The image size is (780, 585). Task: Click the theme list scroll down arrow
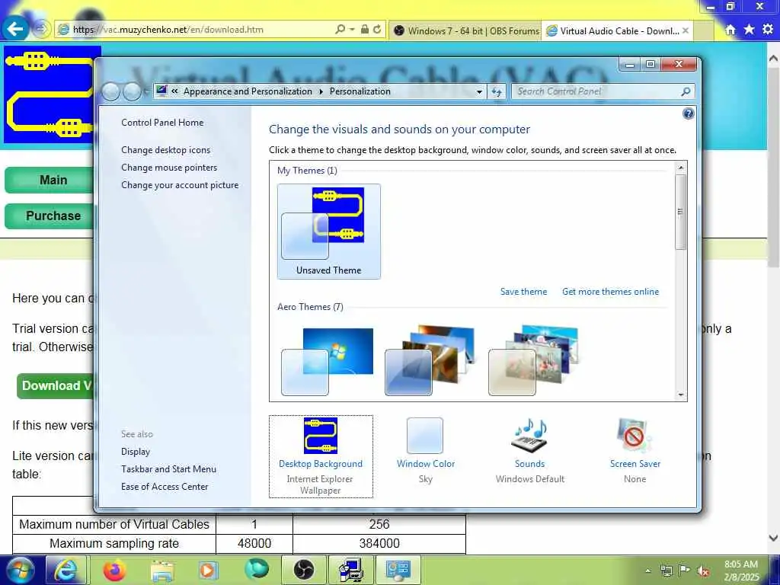click(x=681, y=395)
